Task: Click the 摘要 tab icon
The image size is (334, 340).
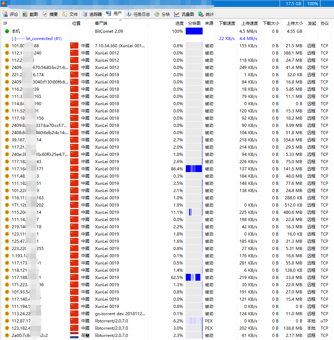Action: point(45,14)
